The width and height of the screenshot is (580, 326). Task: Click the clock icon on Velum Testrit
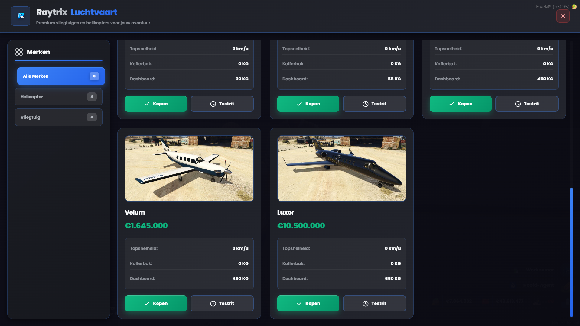213,303
